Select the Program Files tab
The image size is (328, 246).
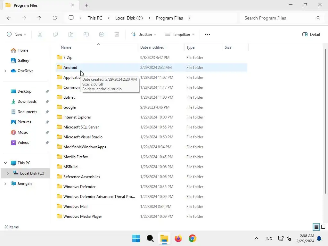coord(41,5)
